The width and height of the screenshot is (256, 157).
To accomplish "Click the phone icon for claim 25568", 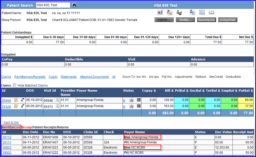I will click(x=23, y=100).
